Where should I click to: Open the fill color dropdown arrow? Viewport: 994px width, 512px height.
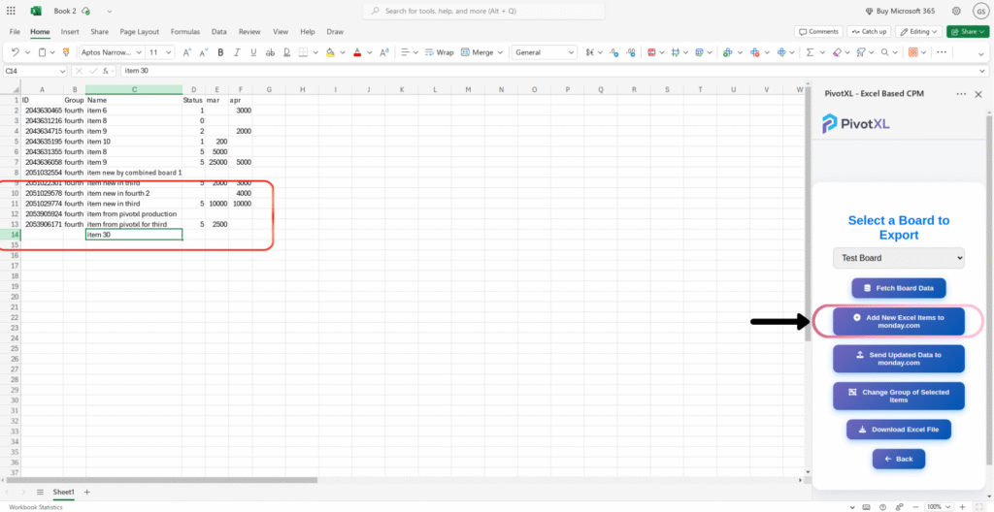(x=341, y=52)
